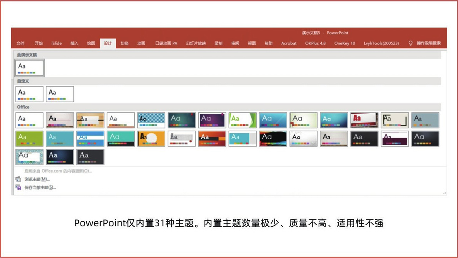Click the 浏览主题 folder icon
This screenshot has height=258, width=458.
(x=18, y=179)
